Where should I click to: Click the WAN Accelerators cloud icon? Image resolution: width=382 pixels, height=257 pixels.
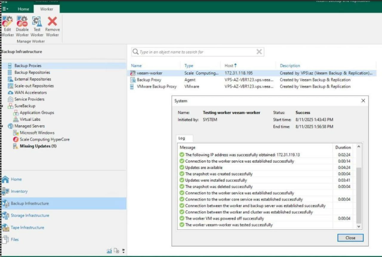coord(10,93)
